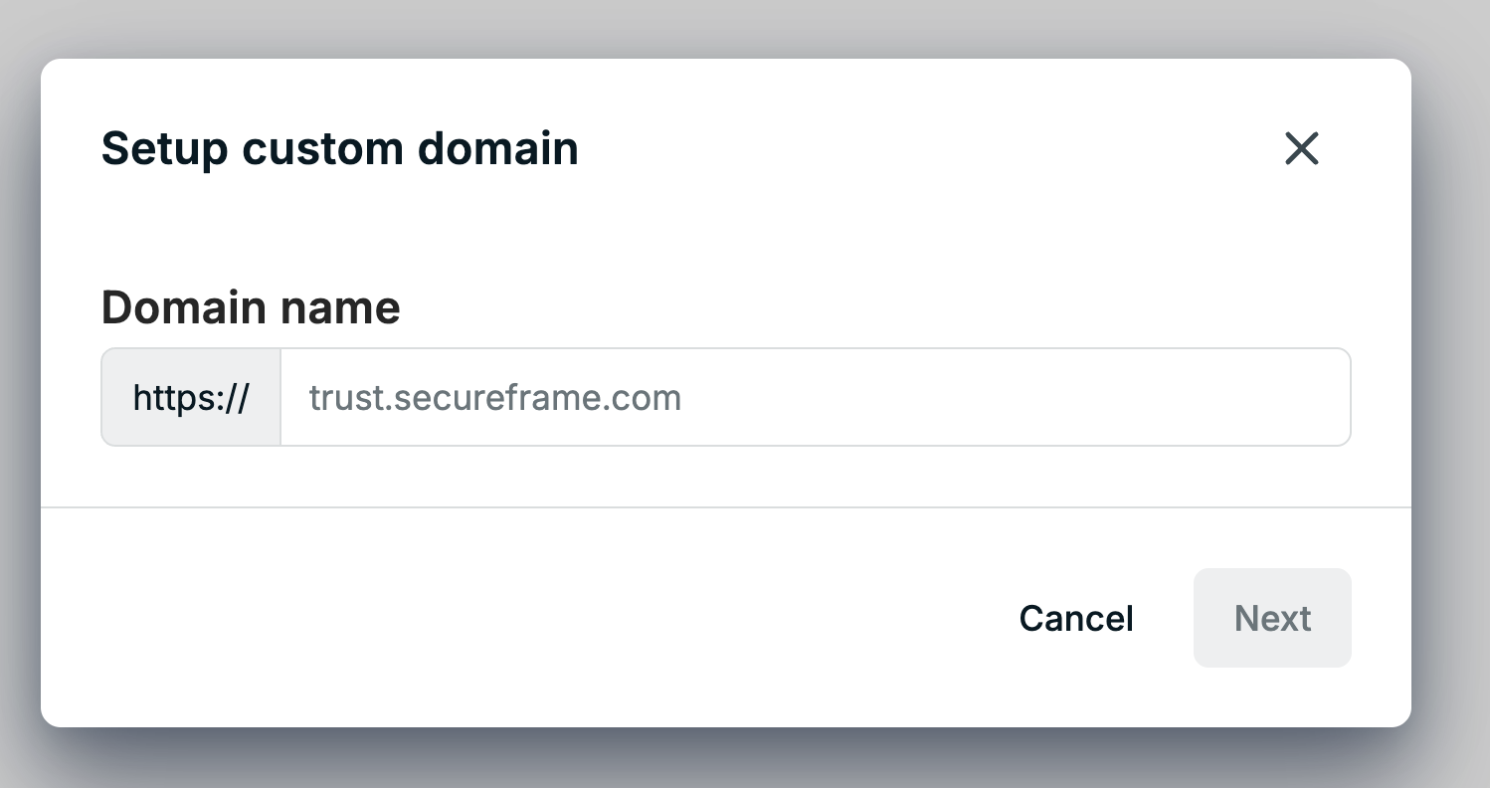Place cursor in the domain text box
Viewport: 1490px width, 788px height.
pyautogui.click(x=816, y=397)
